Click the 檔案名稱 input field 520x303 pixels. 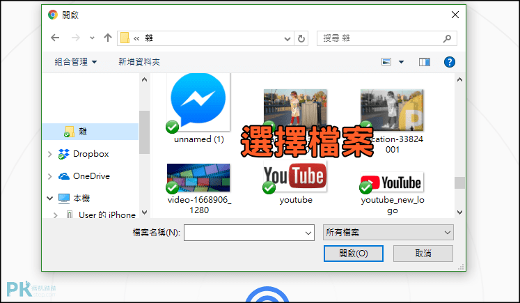[x=249, y=233]
